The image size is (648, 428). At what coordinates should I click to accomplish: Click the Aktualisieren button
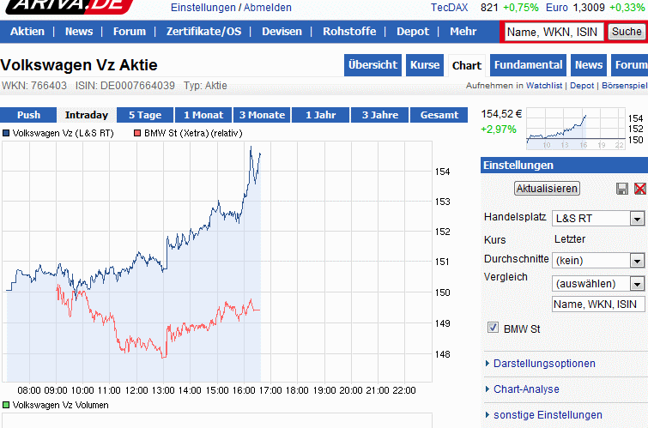tap(547, 189)
